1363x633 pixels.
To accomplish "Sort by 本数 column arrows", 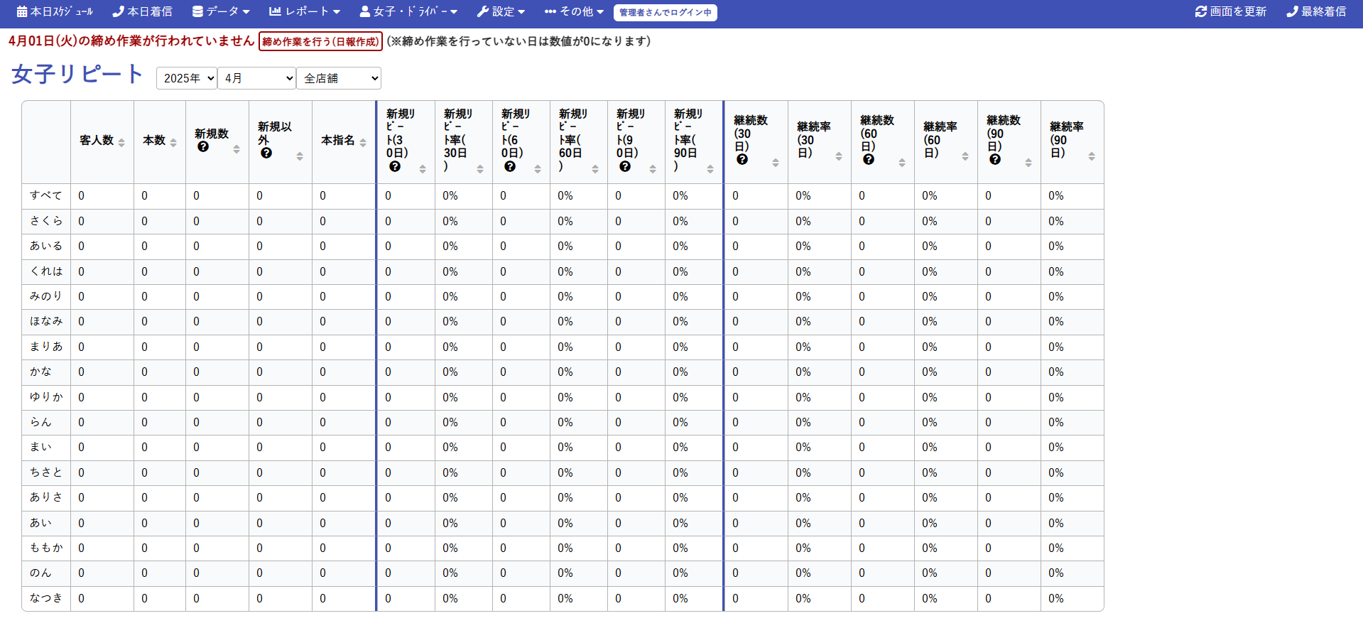I will click(173, 143).
